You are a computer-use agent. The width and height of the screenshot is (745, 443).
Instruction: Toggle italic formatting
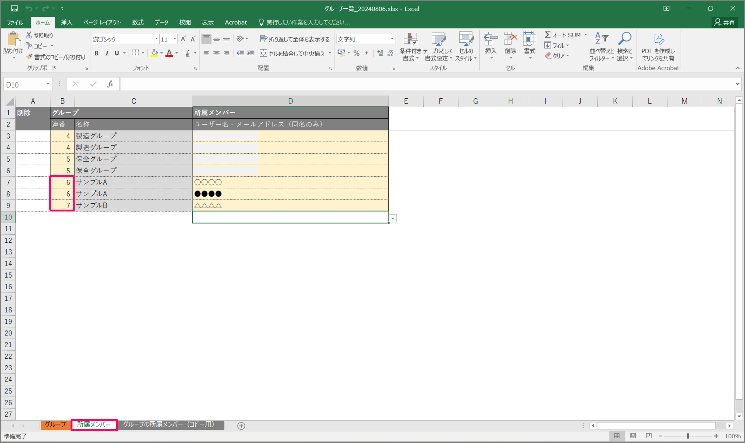point(107,53)
